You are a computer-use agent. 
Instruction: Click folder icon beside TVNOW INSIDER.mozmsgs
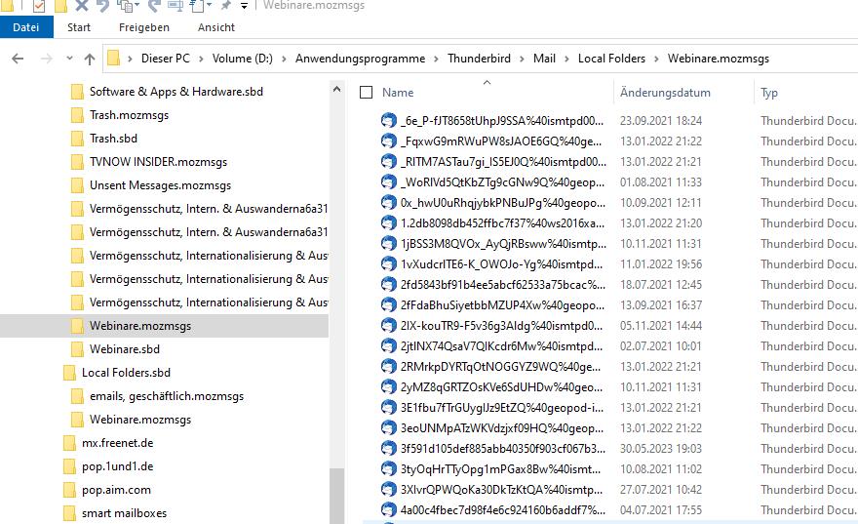[77, 162]
